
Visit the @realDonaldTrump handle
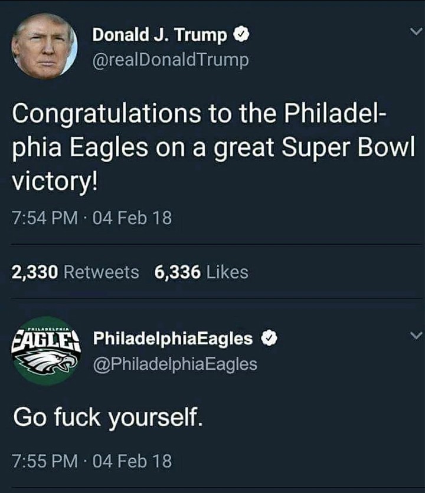(171, 60)
